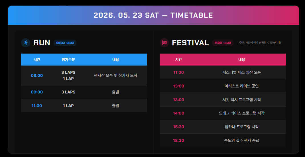Image resolution: width=305 pixels, height=157 pixels.
Task: Click the 참가구분 column header
Action: [x=68, y=60]
